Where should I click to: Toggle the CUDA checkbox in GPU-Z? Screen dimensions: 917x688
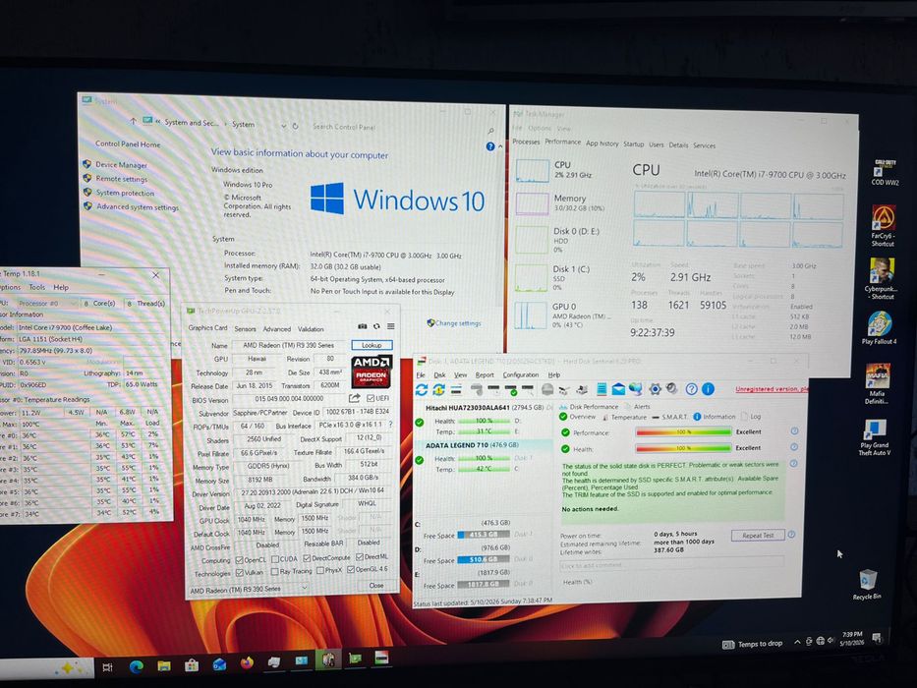coord(275,559)
